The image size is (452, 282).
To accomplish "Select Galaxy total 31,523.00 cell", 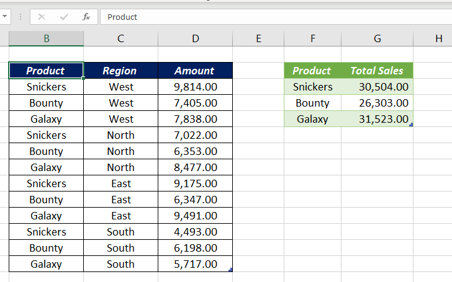I will click(x=377, y=119).
